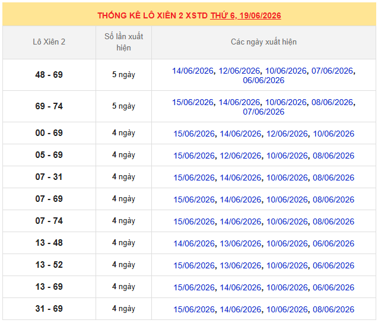378x323 pixels.
Task: Open 14/06/2026 link in the 07 - 31 row
Action: coord(240,178)
